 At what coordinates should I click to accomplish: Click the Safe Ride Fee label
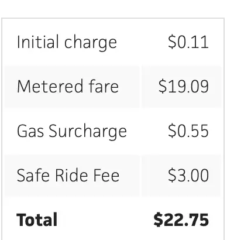[x=68, y=175]
